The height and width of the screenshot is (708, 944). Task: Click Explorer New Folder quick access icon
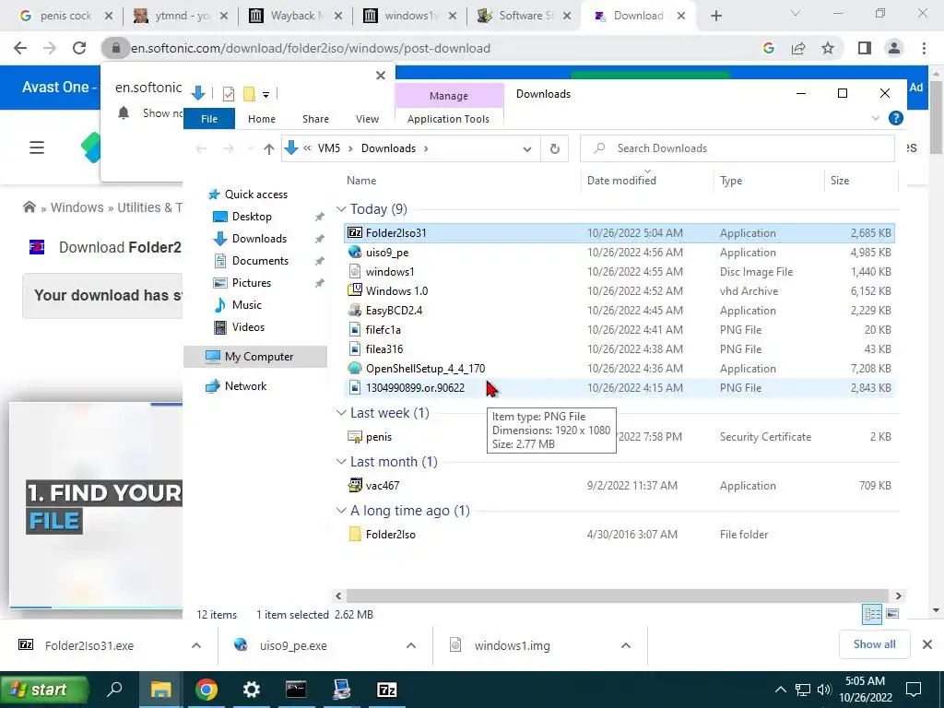249,94
